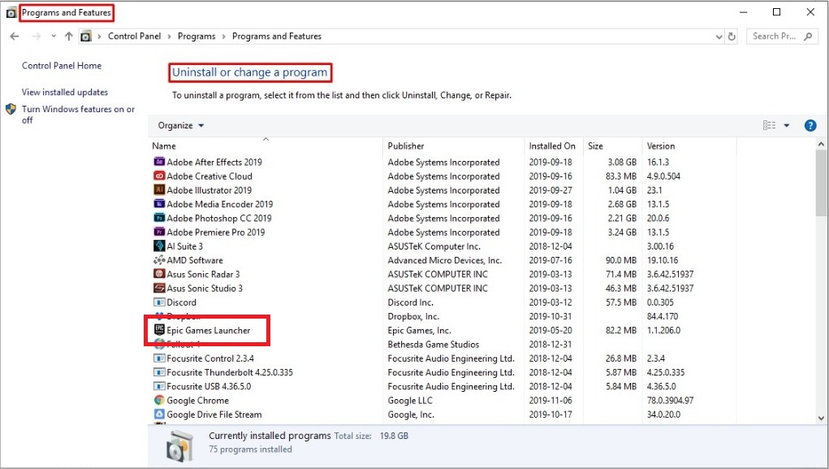Image resolution: width=829 pixels, height=469 pixels.
Task: Go to Control Panel Home
Action: 62,66
